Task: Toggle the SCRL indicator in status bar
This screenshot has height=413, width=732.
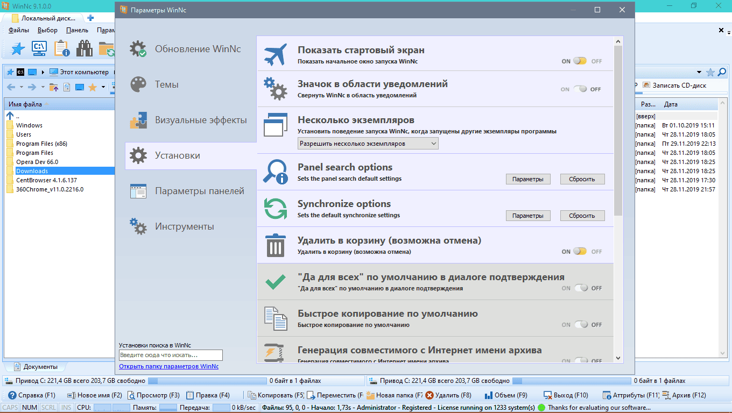Action: click(49, 408)
